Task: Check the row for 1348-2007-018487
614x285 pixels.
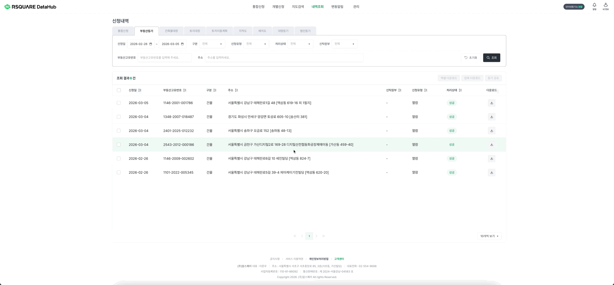Action: (x=119, y=117)
